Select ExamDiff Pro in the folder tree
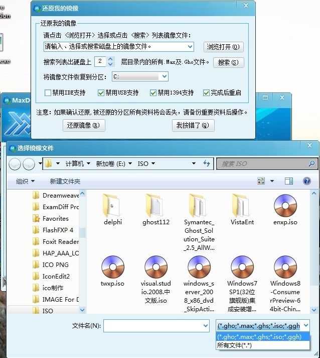 (56, 207)
